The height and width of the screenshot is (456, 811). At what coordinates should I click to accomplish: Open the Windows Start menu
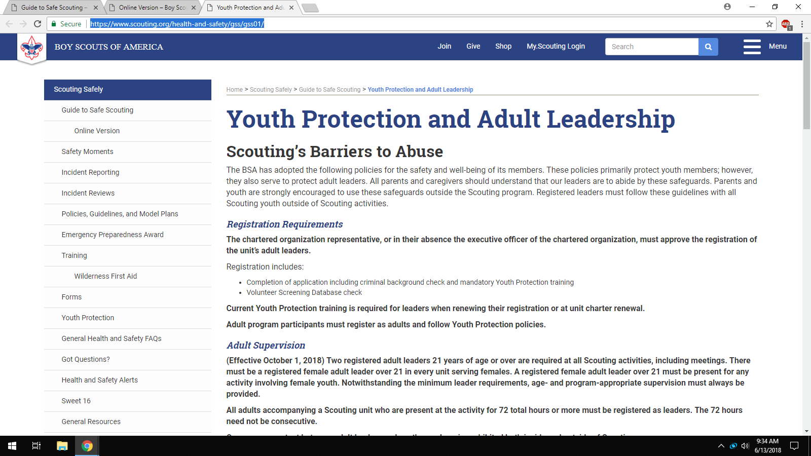12,446
